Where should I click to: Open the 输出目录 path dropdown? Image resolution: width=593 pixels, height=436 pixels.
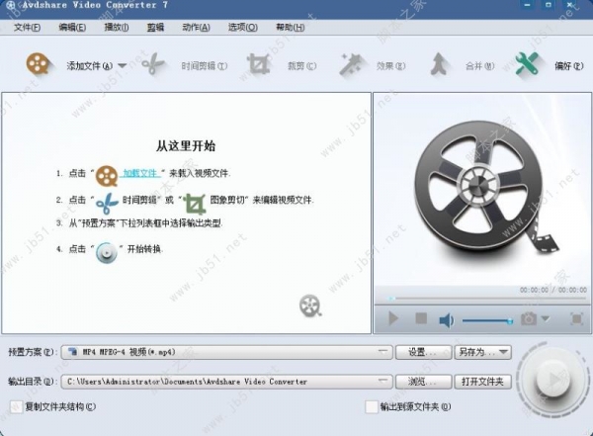click(x=226, y=382)
